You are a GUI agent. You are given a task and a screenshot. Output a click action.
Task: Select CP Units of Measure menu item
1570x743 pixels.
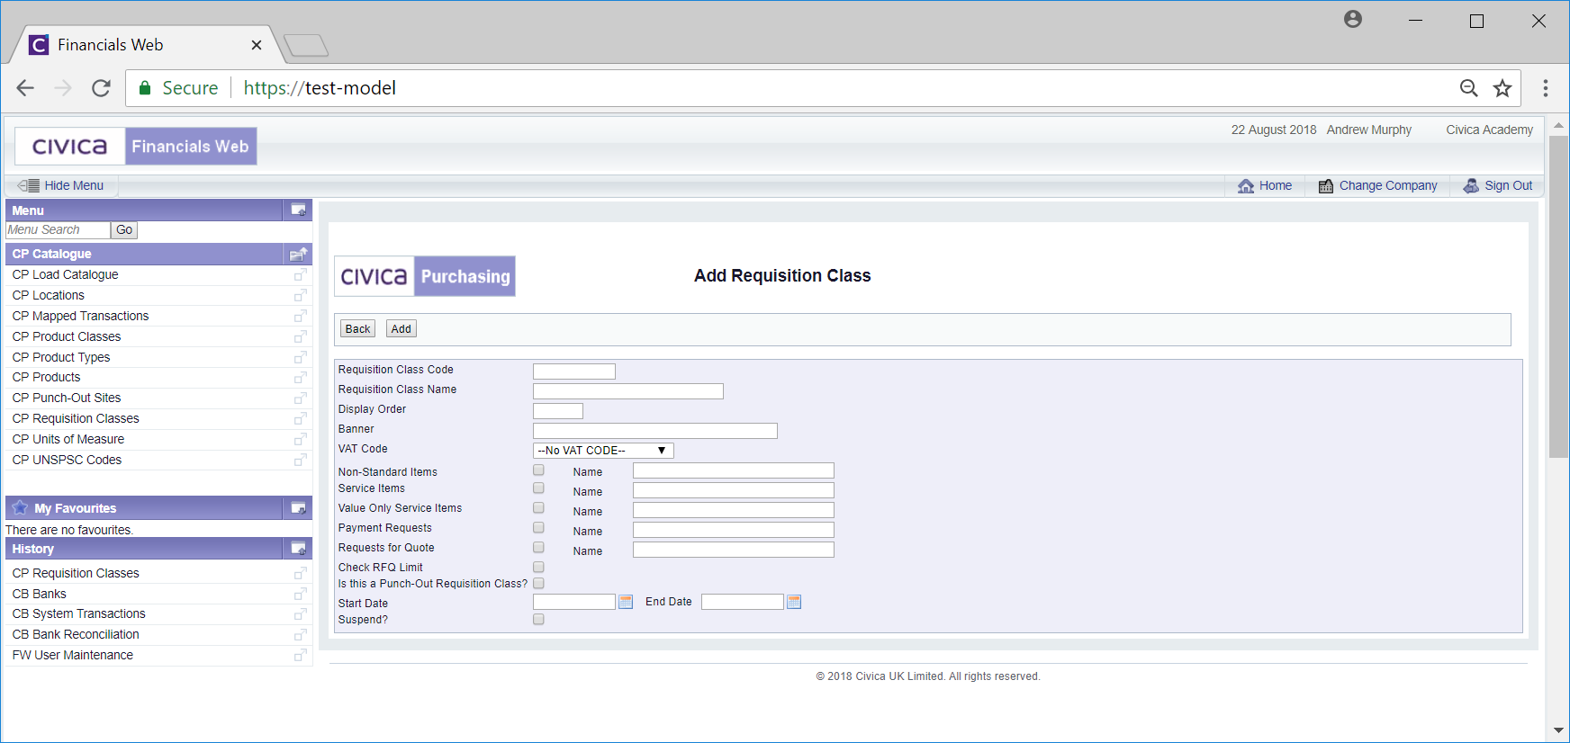point(68,440)
